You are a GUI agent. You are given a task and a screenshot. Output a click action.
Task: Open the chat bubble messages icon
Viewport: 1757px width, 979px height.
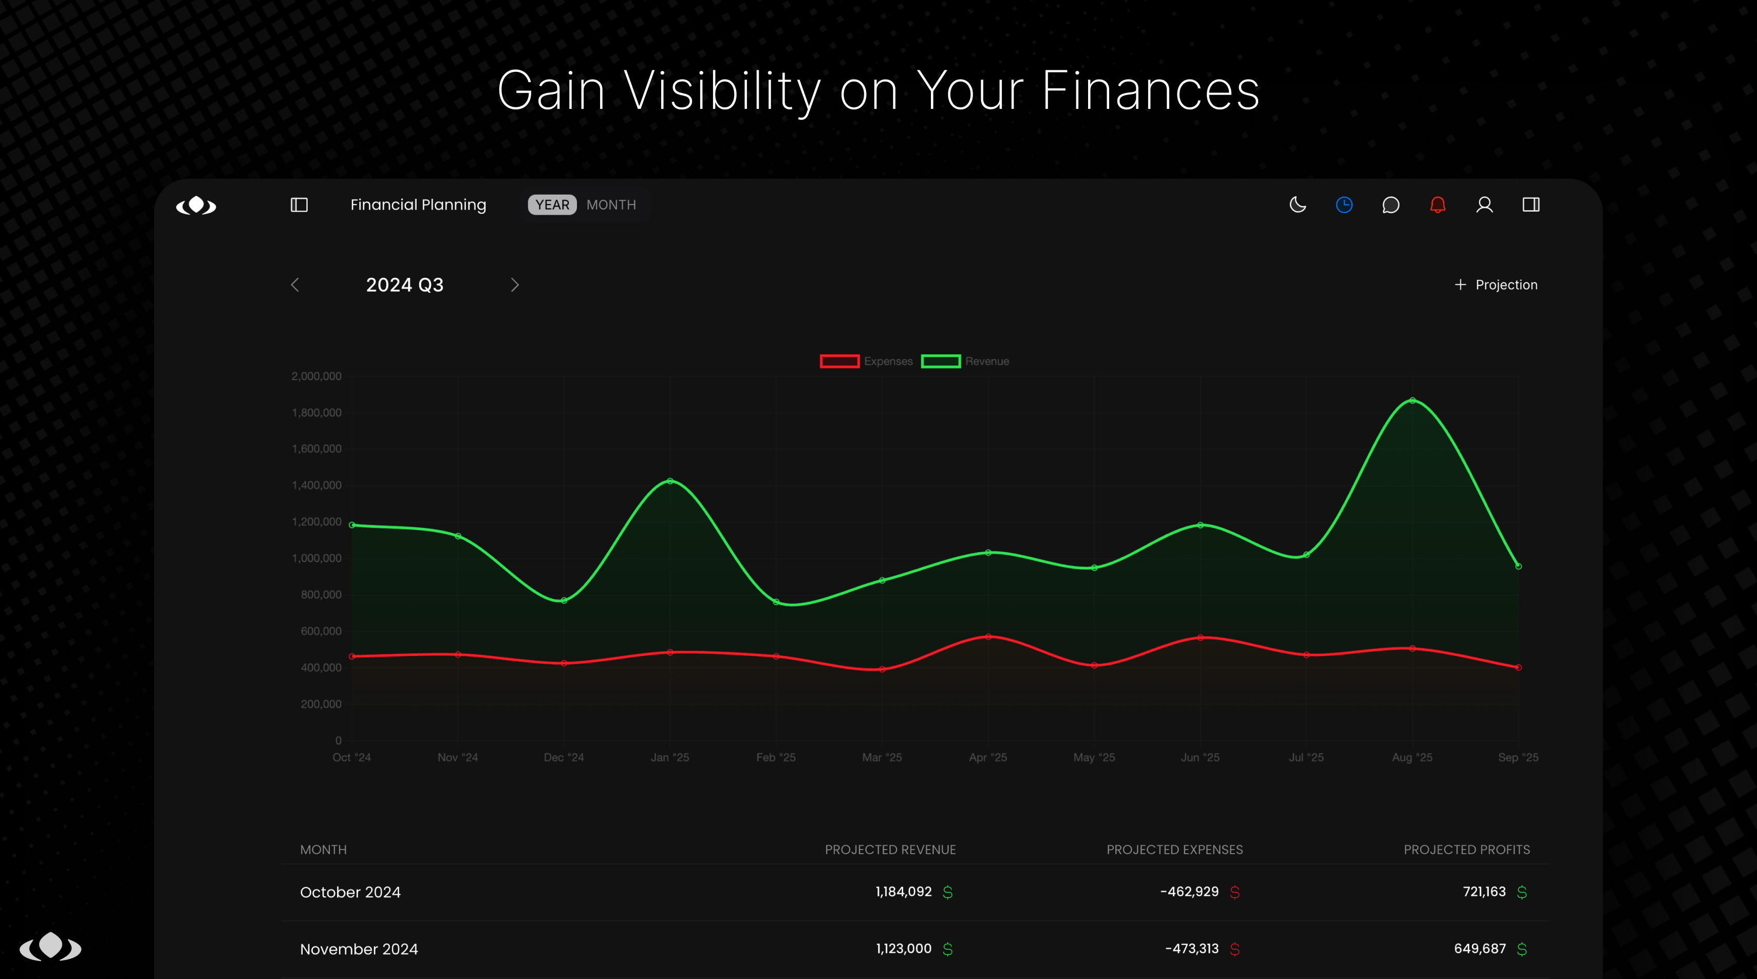coord(1391,204)
